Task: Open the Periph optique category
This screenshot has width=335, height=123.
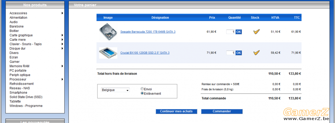Action: click(20, 75)
